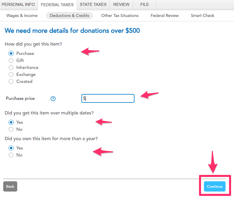The width and height of the screenshot is (234, 200).
Task: Choose Yes for owned over a year
Action: click(11, 148)
